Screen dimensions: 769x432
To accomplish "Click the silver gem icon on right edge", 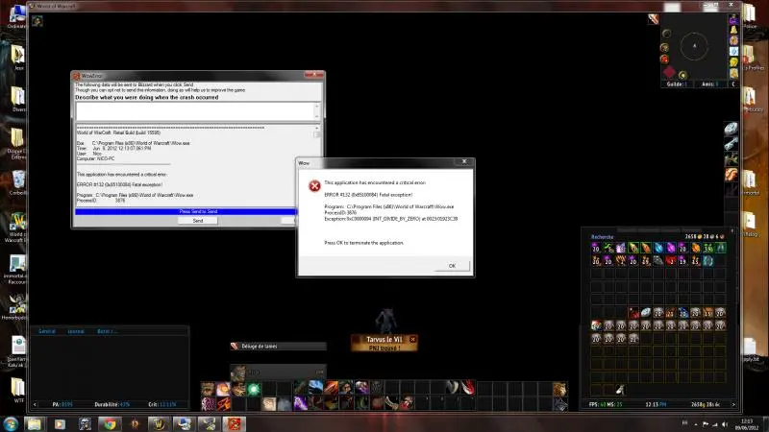I will click(x=731, y=129).
